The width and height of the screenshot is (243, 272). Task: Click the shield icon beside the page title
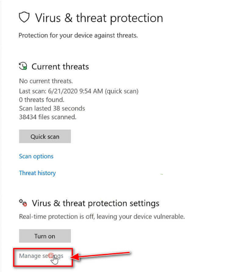pyautogui.click(x=24, y=18)
